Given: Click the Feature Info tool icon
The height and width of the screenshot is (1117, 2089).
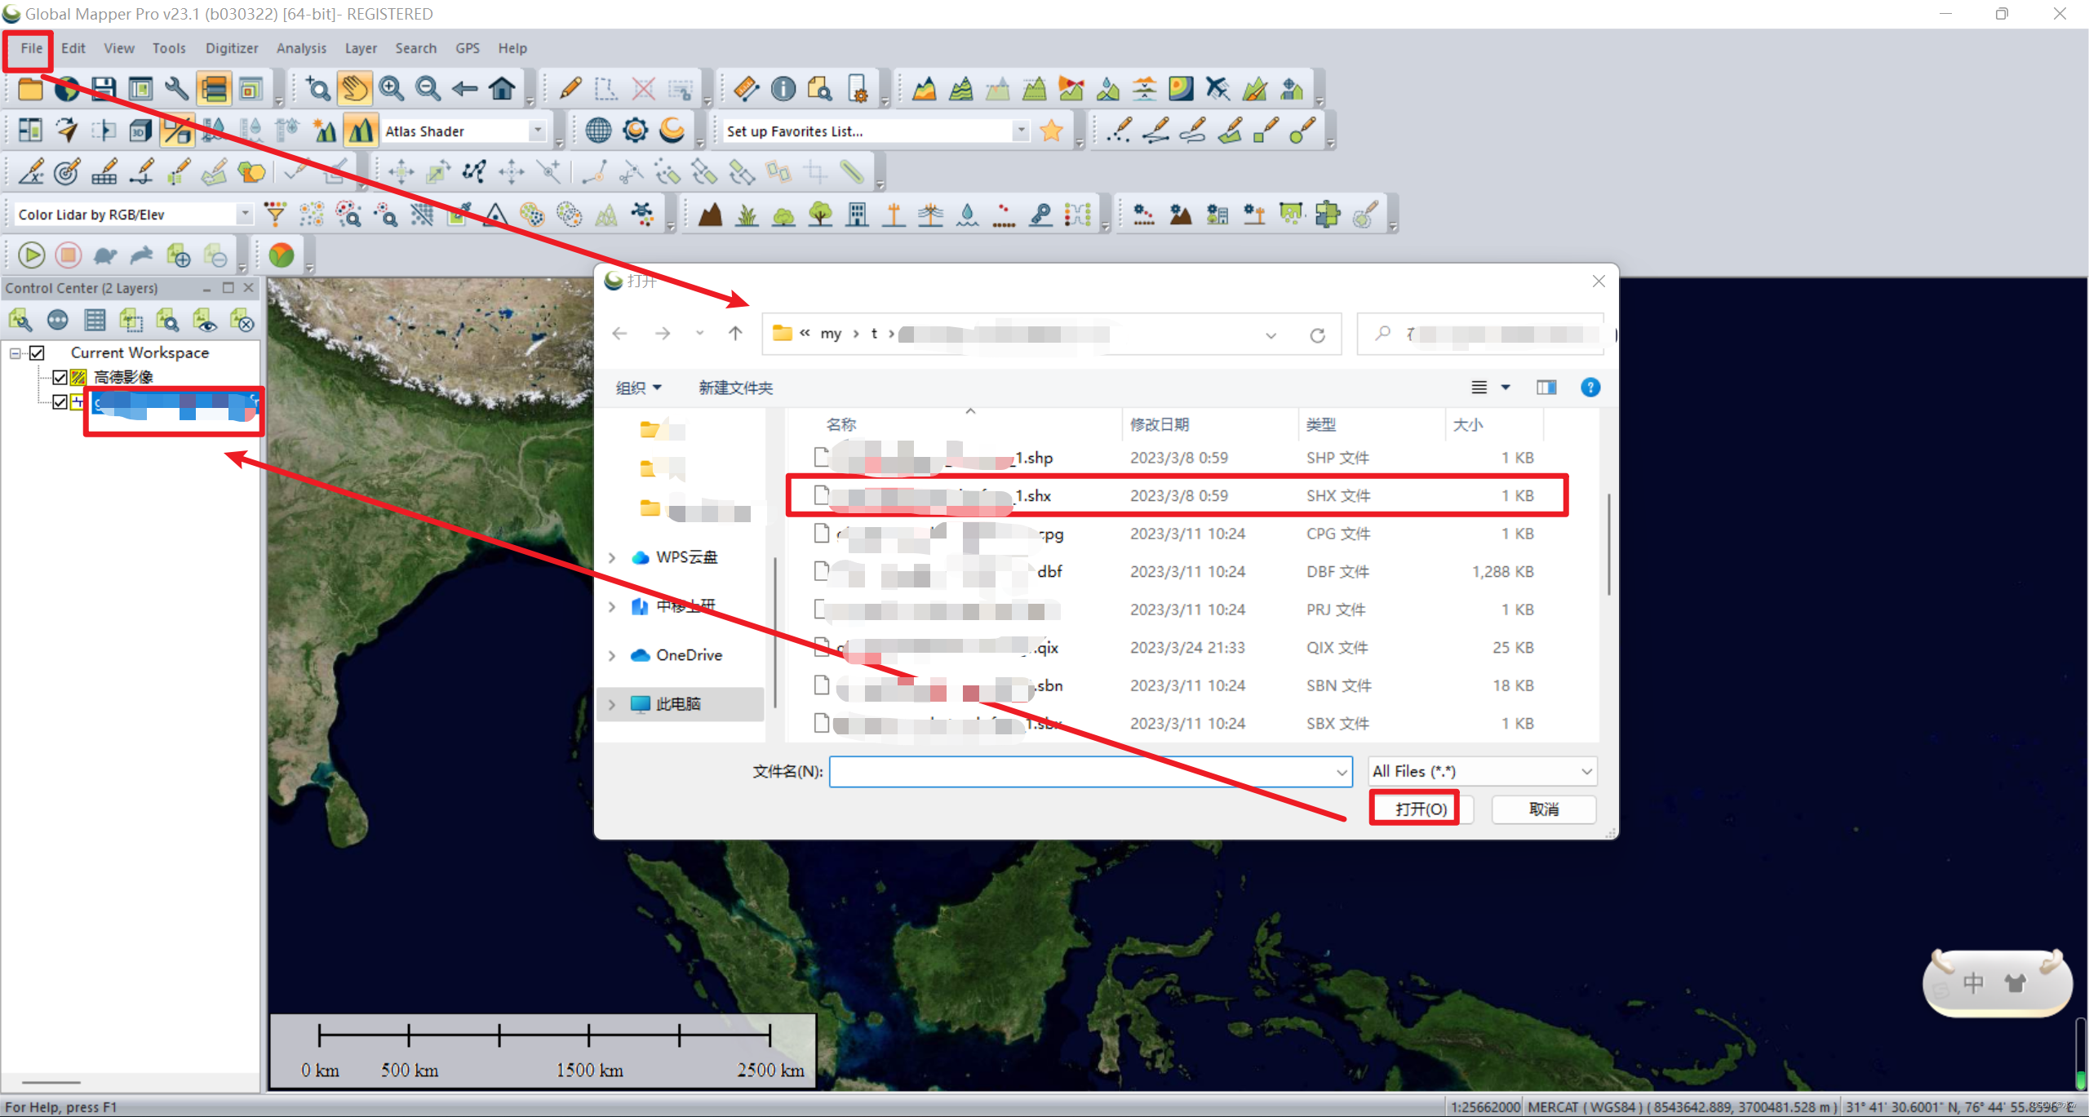Looking at the screenshot, I should click(783, 88).
